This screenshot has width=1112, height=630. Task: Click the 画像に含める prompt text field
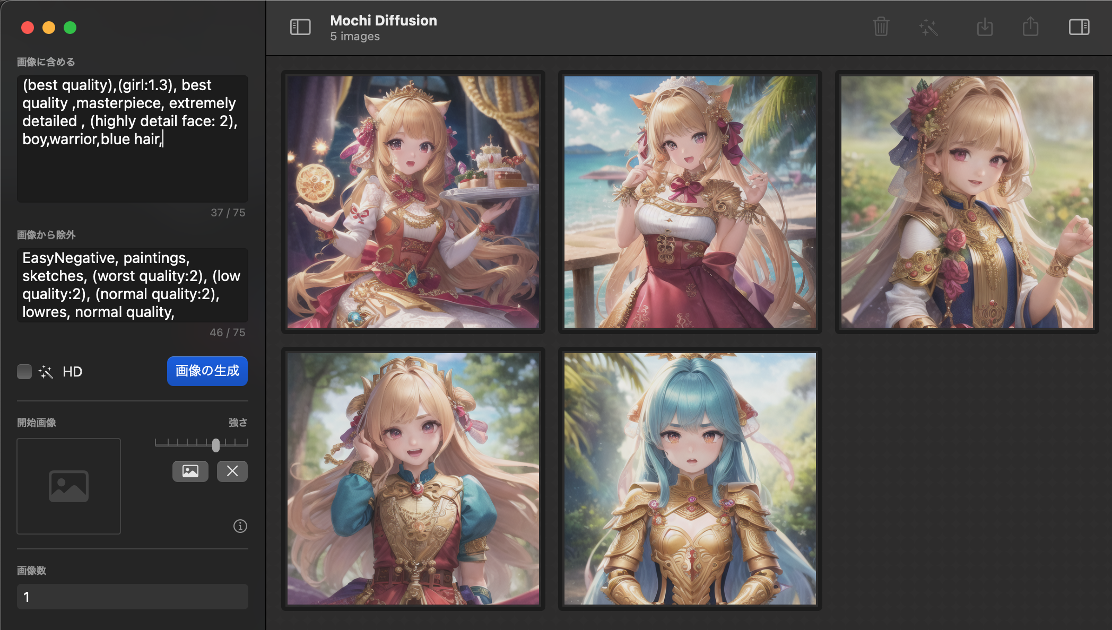133,138
